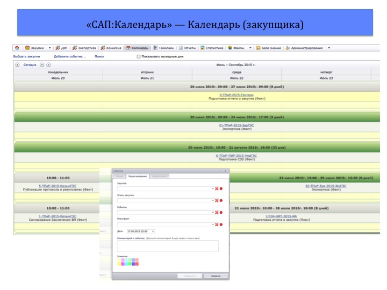This screenshot has width=387, height=290.
Task: Open the Закупка combo box dropdown
Action: tap(213, 189)
